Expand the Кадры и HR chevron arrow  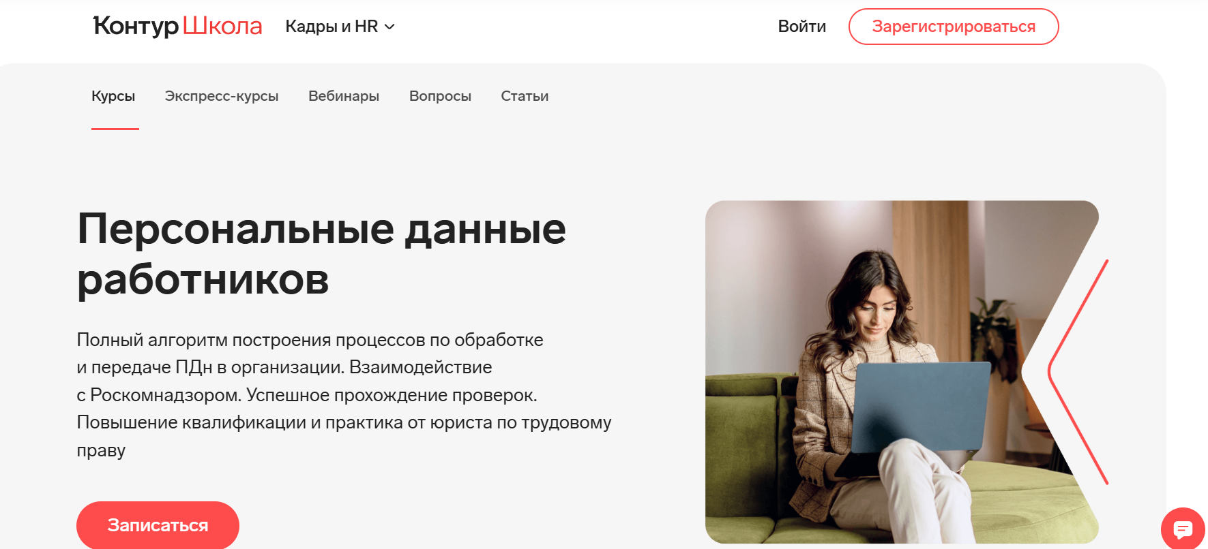point(389,27)
